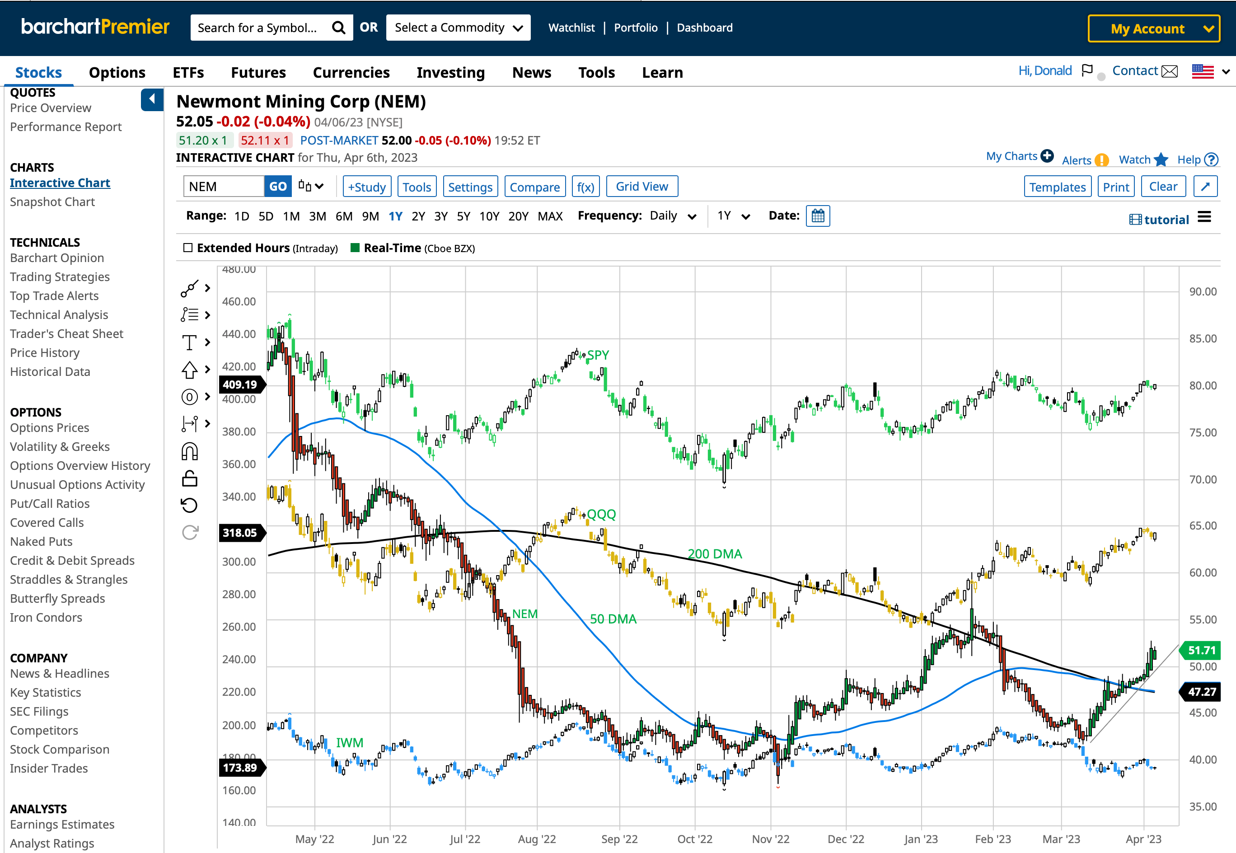This screenshot has width=1236, height=853.
Task: Toggle the magnet snap tool
Action: [x=190, y=451]
